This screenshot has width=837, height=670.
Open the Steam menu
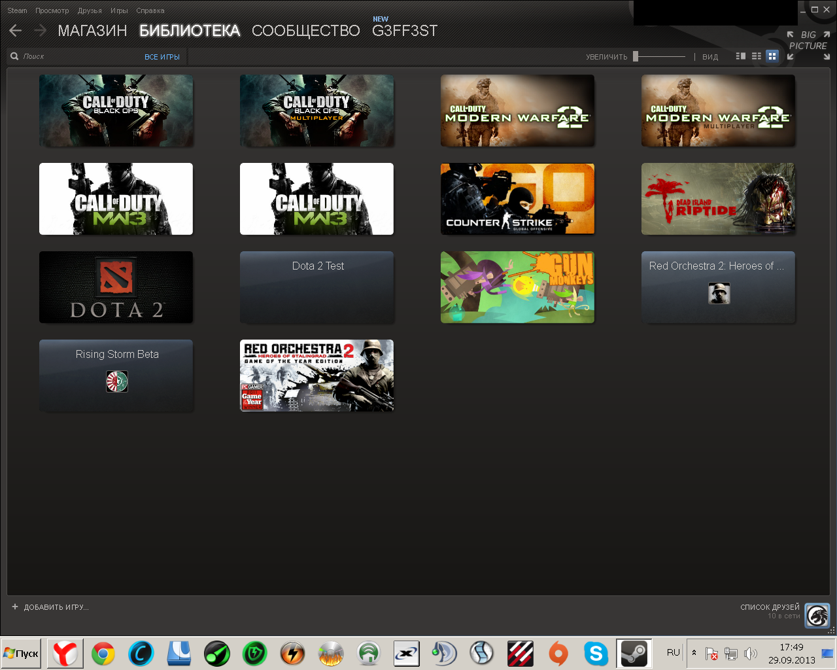[x=17, y=10]
